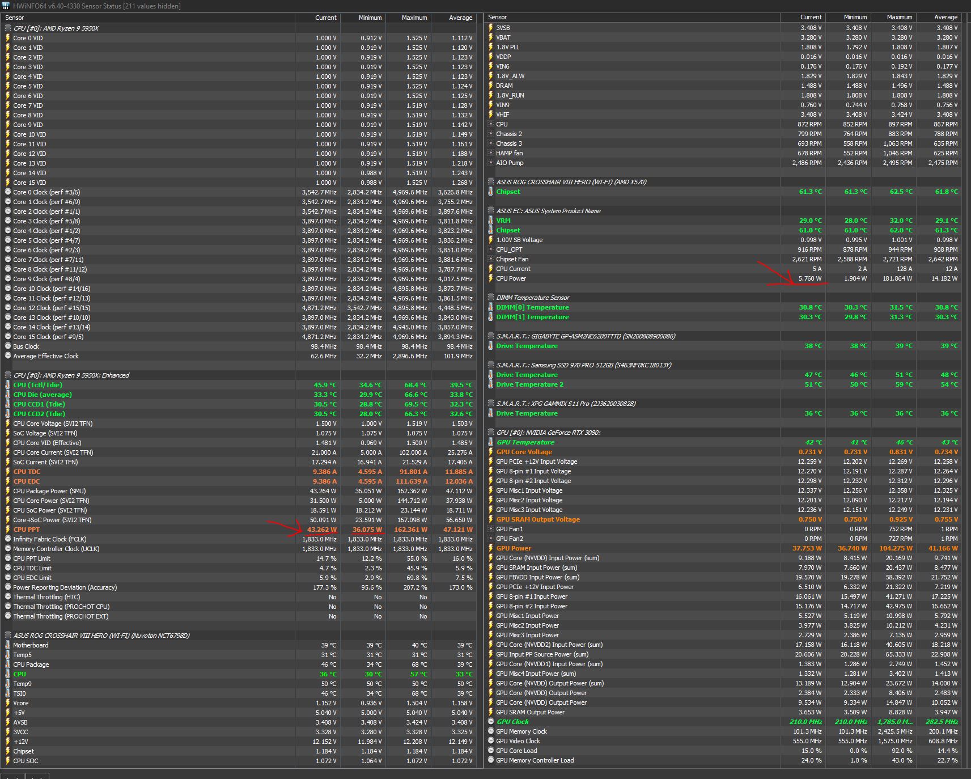Select the 1.00V SB Voltage row
Image resolution: width=971 pixels, height=779 pixels.
(x=723, y=240)
